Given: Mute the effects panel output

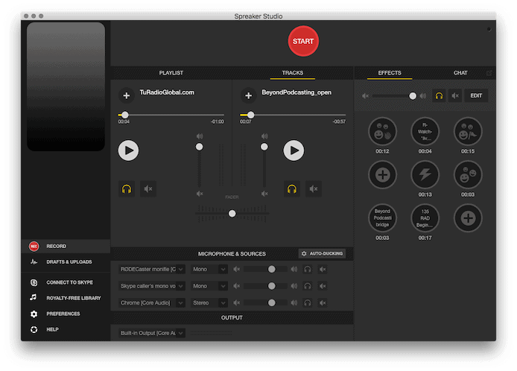Looking at the screenshot, I should pyautogui.click(x=455, y=96).
